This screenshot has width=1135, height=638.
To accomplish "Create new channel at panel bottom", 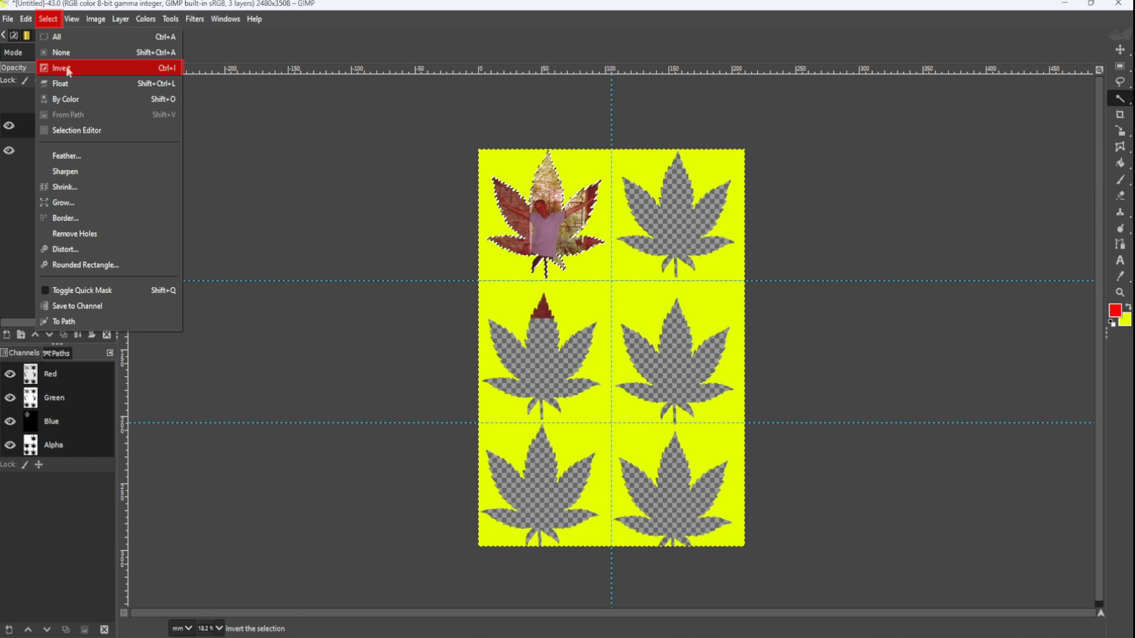I will (9, 629).
